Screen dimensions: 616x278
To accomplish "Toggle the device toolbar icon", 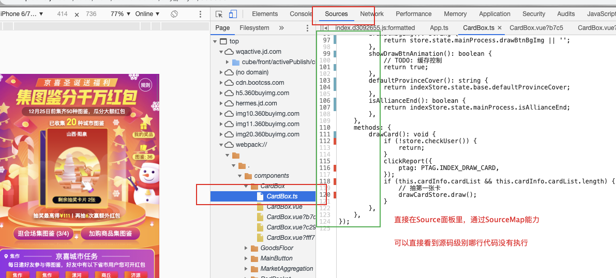I will [x=233, y=14].
